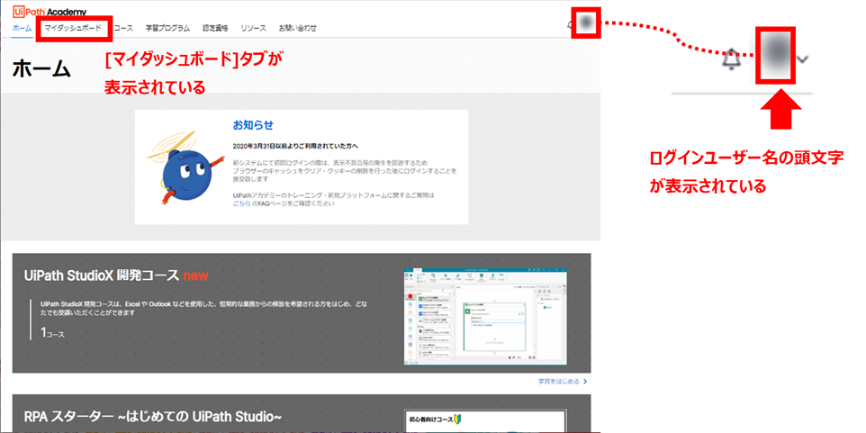
Task: Switch to the ホーム tab
Action: point(22,28)
